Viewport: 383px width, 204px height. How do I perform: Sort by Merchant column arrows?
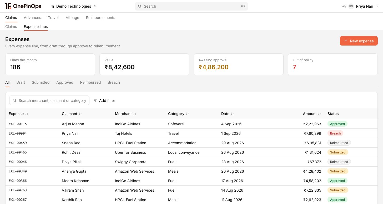click(135, 114)
